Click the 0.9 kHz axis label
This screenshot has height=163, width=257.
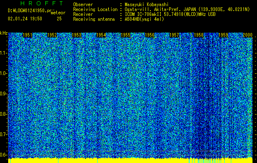(x=4, y=94)
